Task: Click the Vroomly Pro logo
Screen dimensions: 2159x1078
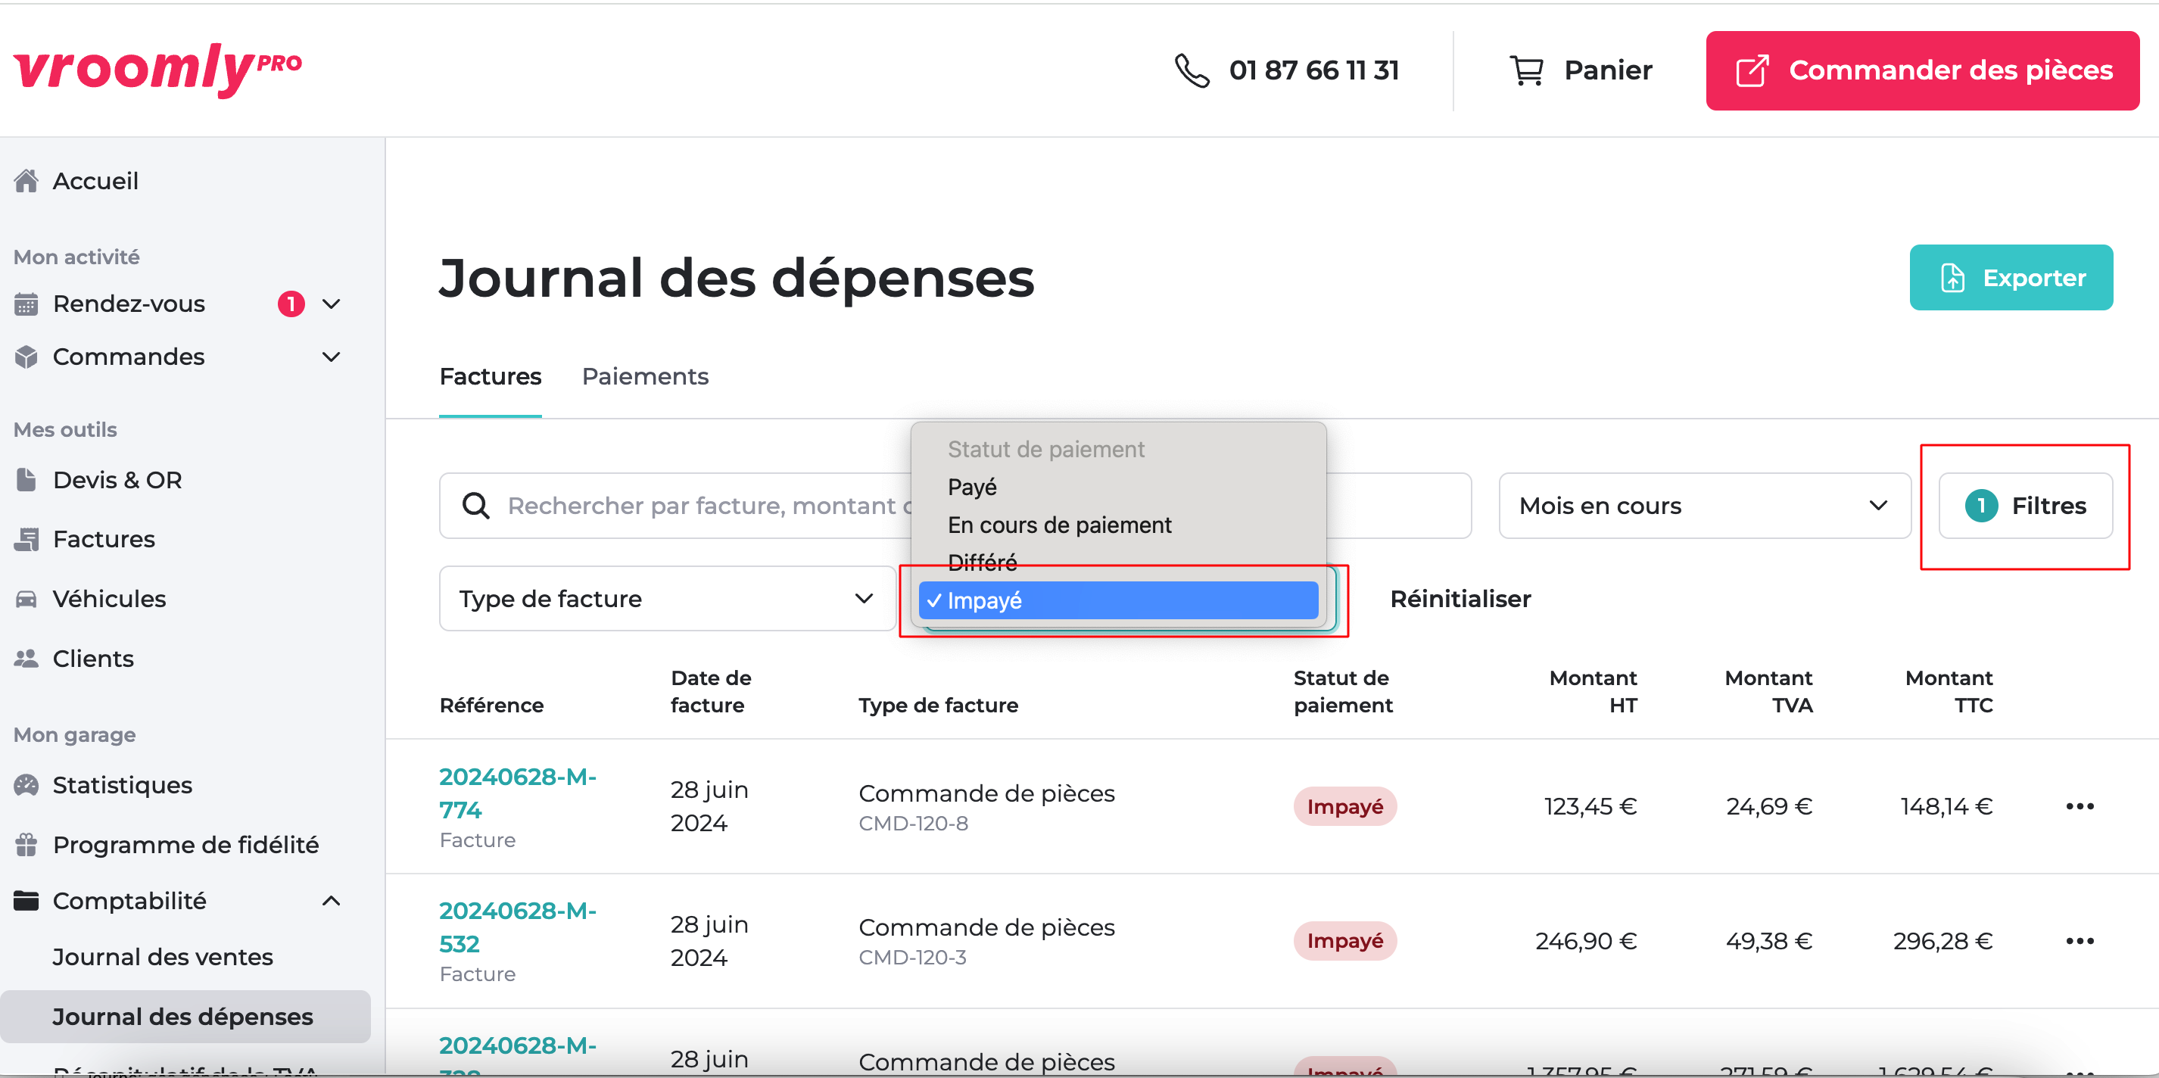Action: 157,70
